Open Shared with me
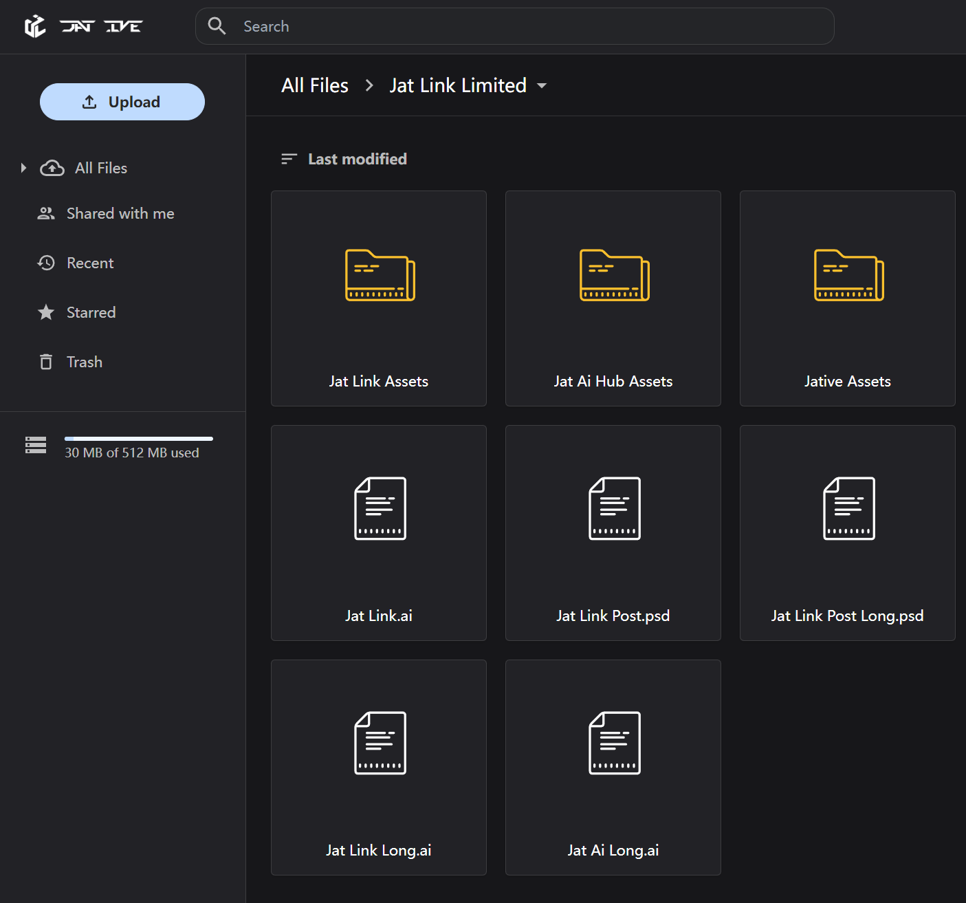The width and height of the screenshot is (966, 903). tap(120, 213)
